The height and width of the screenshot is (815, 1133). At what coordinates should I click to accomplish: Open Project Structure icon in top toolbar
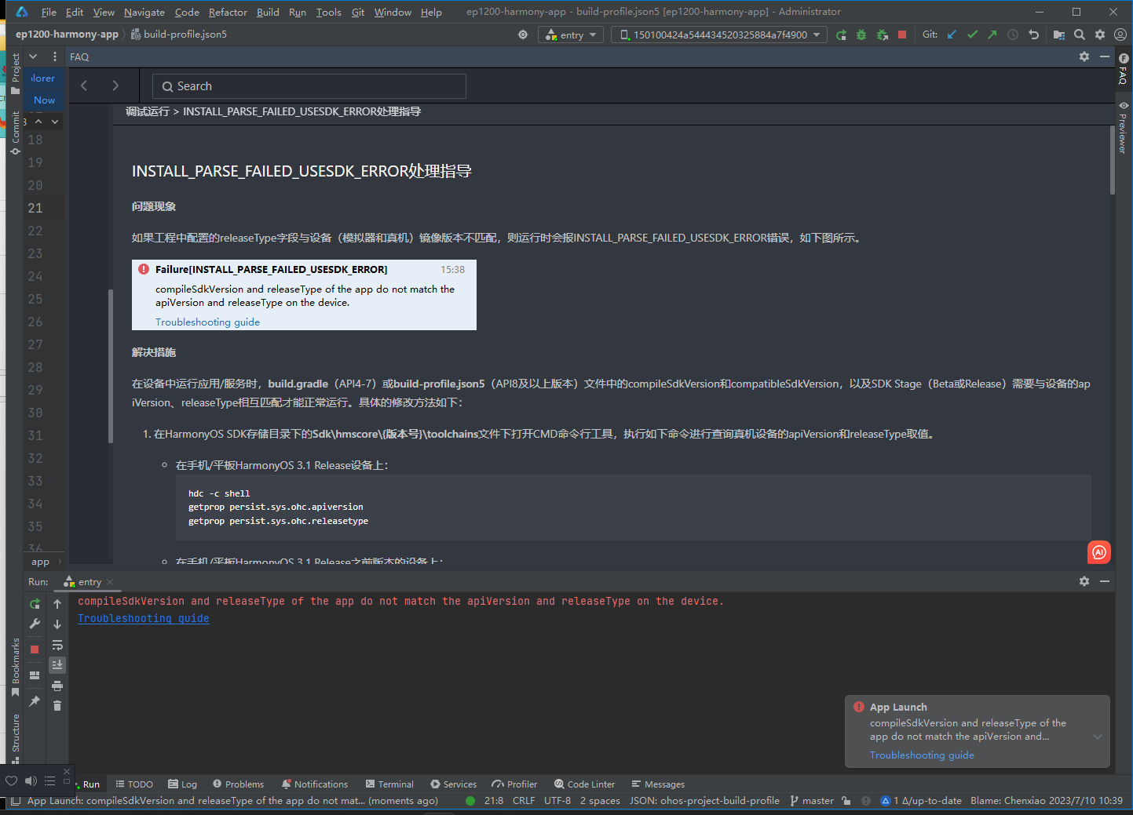[x=1059, y=35]
